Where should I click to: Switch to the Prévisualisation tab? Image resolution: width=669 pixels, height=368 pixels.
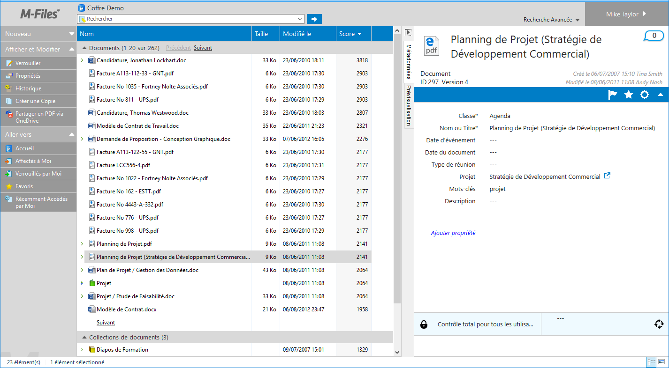(x=408, y=105)
